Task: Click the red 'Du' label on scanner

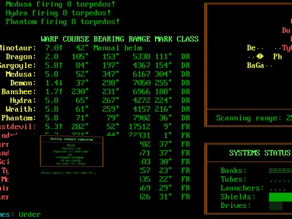Action: click(286, 31)
